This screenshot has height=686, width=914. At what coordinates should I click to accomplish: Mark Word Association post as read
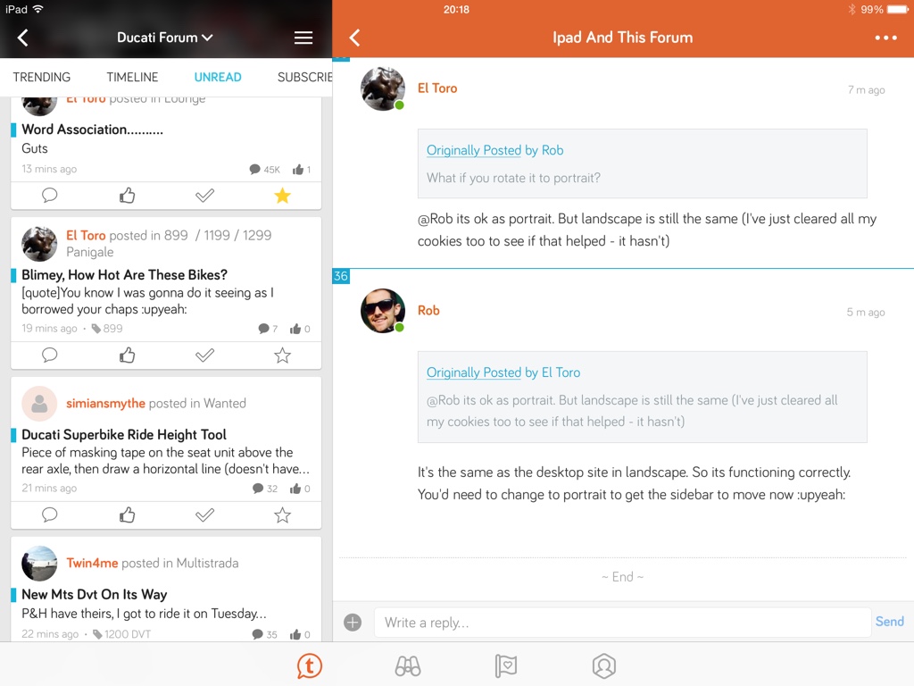(x=204, y=196)
